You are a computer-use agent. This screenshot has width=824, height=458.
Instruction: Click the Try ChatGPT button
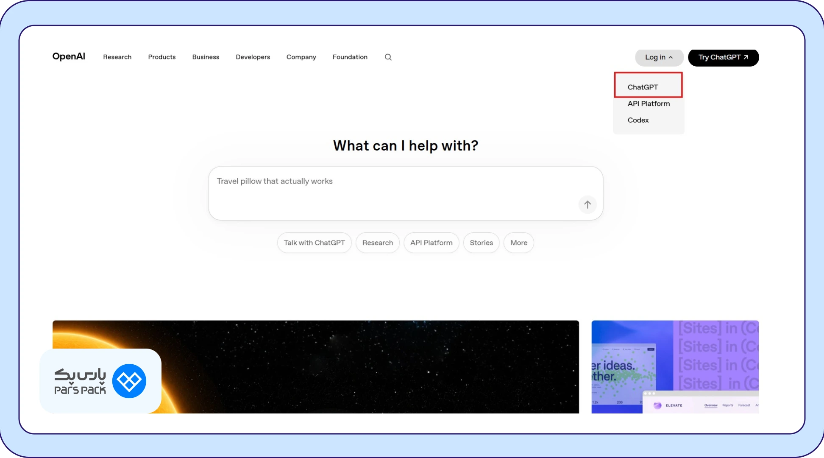[x=724, y=57]
